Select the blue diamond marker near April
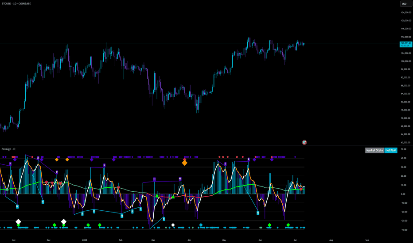 [x=201, y=225]
